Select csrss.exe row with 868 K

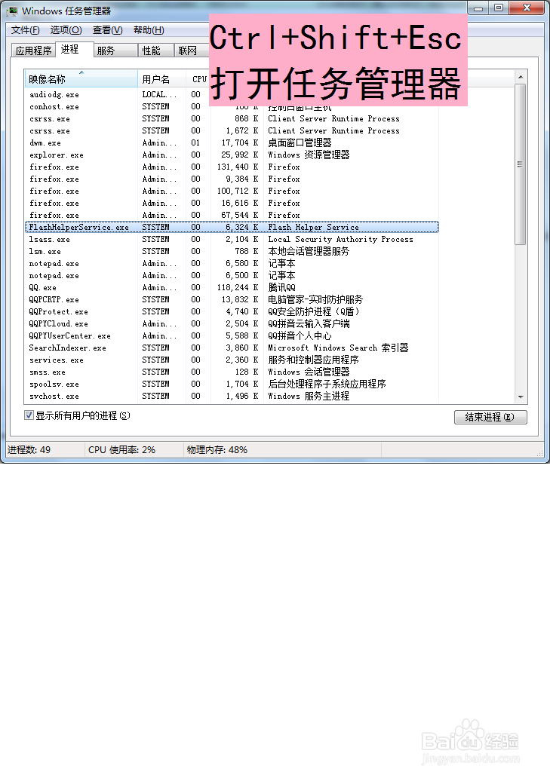[x=232, y=118]
